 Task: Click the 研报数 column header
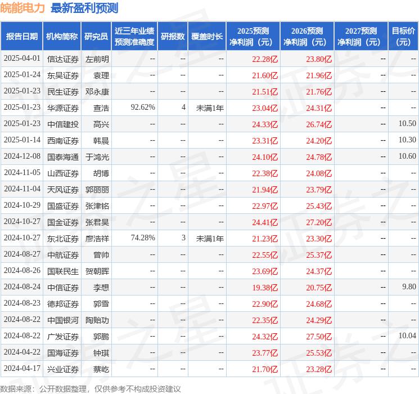173,37
